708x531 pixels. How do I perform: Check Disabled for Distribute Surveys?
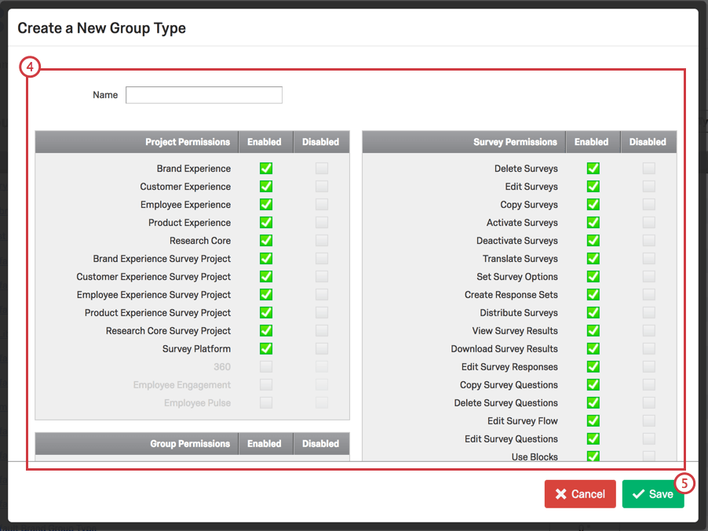click(x=649, y=312)
